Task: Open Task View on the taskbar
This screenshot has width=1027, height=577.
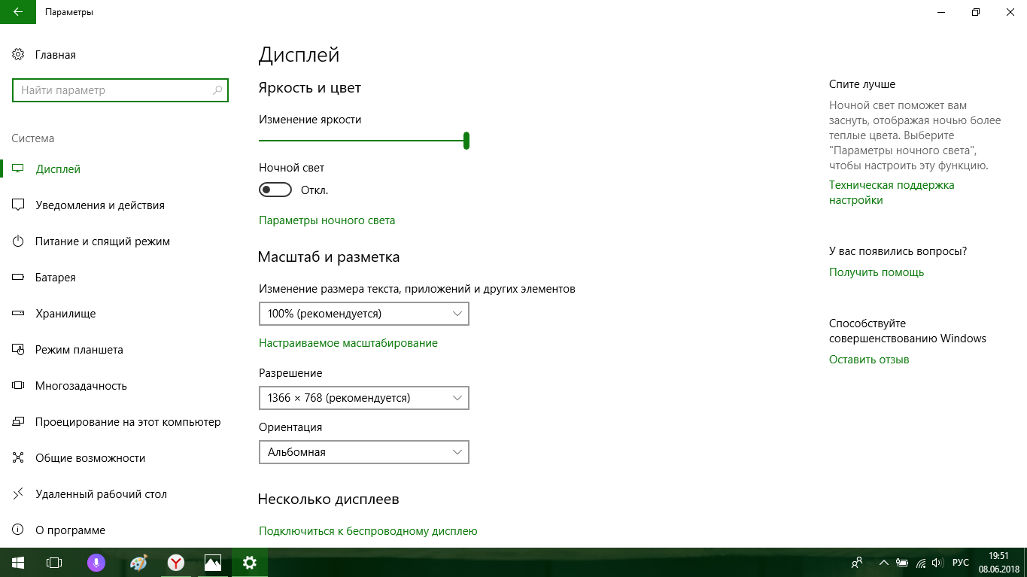Action: (x=53, y=563)
